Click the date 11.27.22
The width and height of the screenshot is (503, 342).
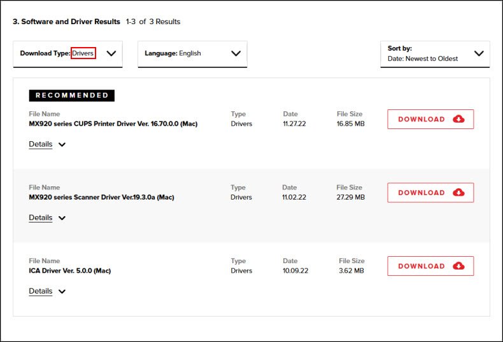coord(295,123)
